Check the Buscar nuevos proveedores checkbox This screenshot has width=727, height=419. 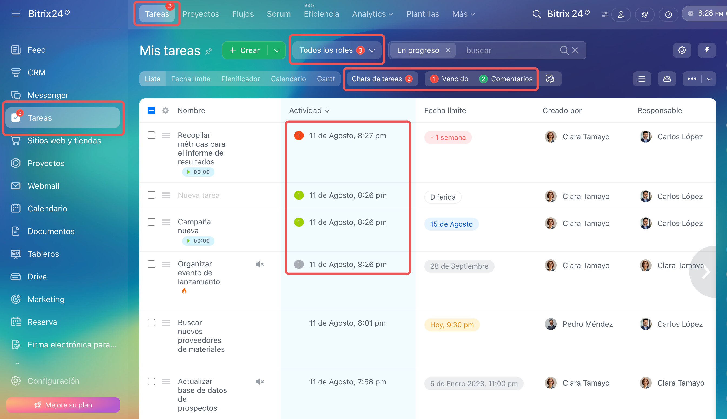coord(151,323)
